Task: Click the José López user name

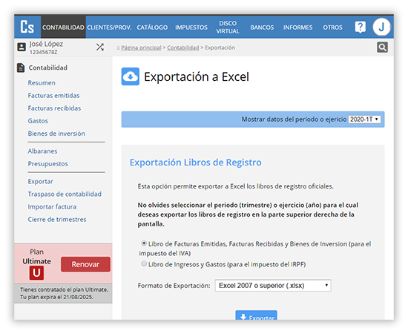Action: pyautogui.click(x=46, y=44)
